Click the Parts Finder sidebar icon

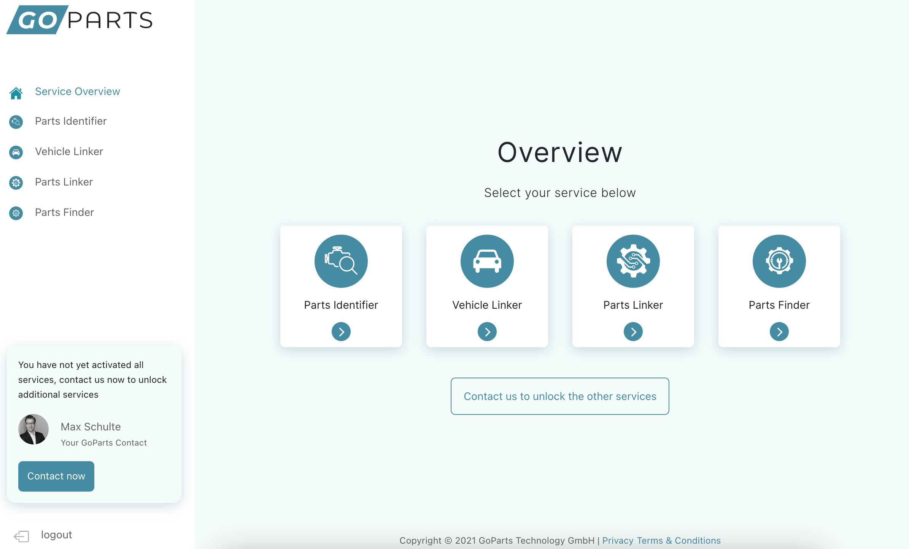pos(16,213)
